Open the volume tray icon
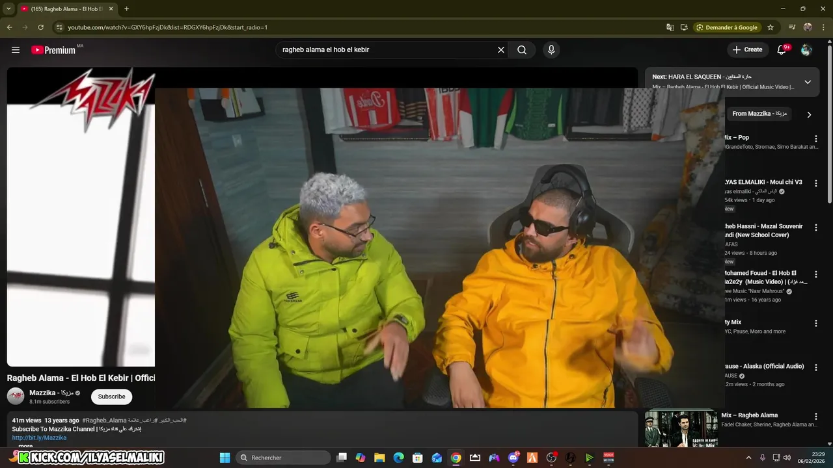Screen dimensions: 833x468 787,458
